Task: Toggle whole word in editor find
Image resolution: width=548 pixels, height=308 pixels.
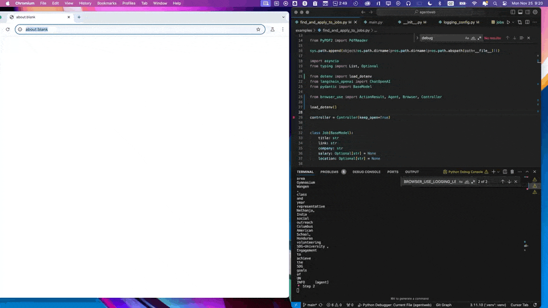Action: click(x=473, y=38)
